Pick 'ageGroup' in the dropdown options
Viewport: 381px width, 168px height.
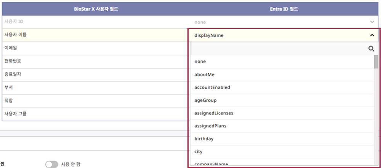pyautogui.click(x=205, y=100)
